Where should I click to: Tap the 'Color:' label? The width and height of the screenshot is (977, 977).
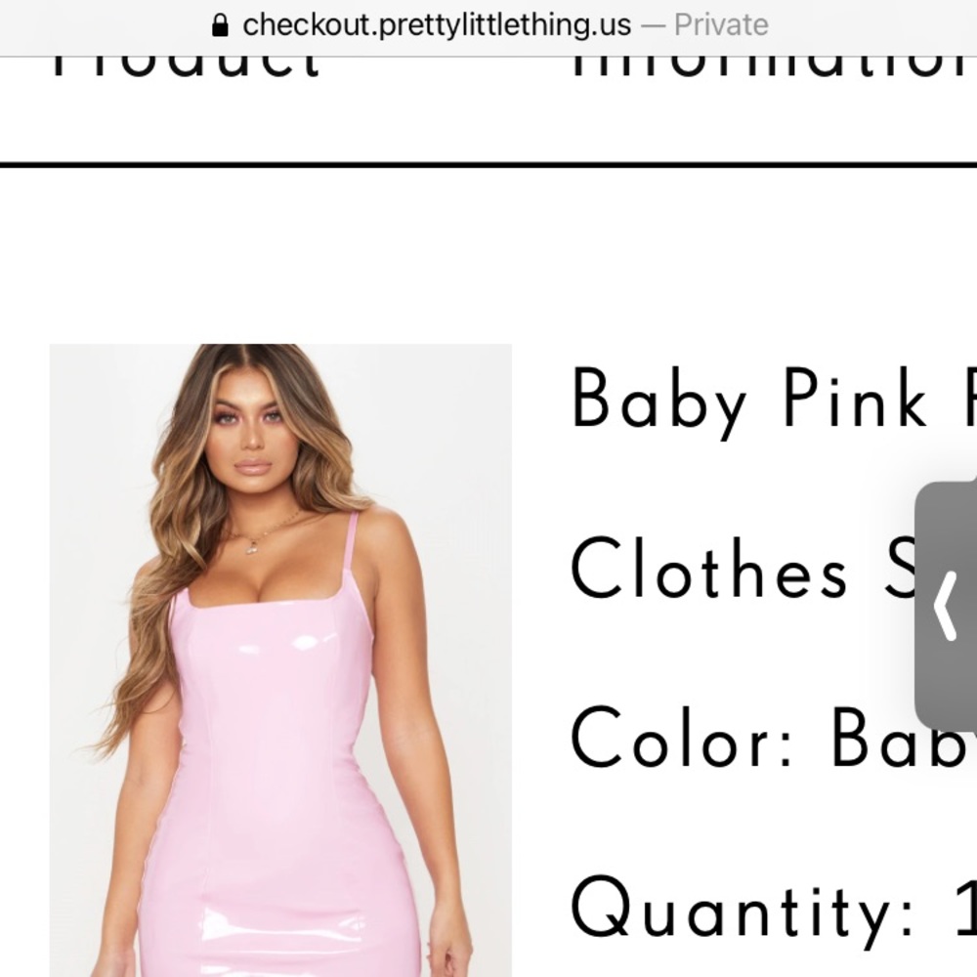[682, 738]
